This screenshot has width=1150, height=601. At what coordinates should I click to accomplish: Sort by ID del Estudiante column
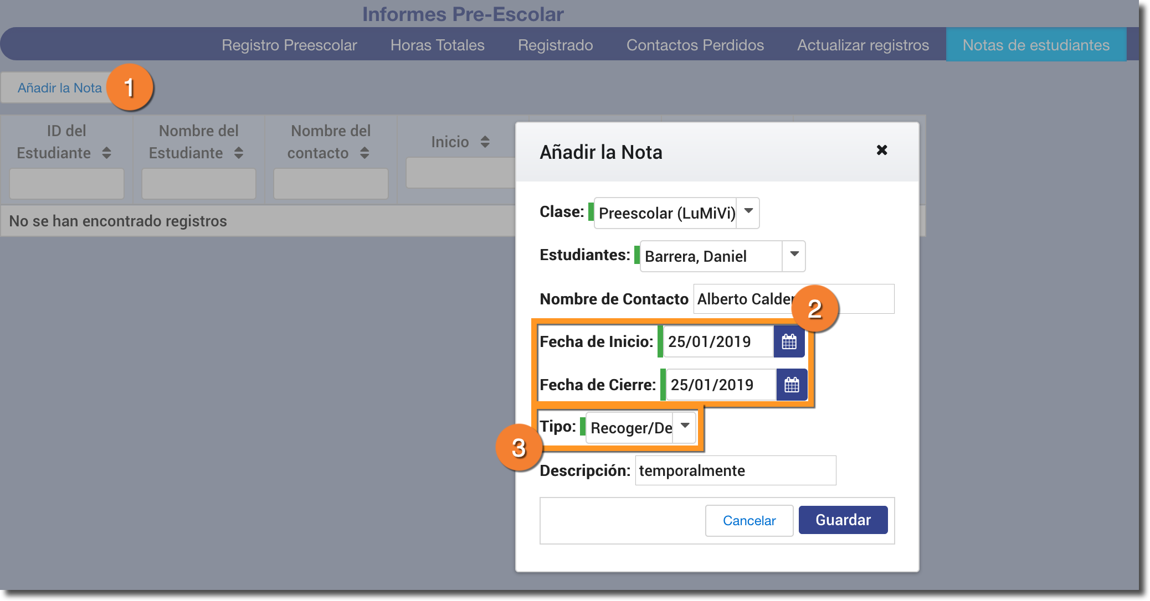(106, 153)
